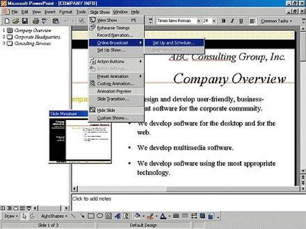Select the Oval drawing tool
This screenshot has width=306, height=229.
click(x=100, y=216)
